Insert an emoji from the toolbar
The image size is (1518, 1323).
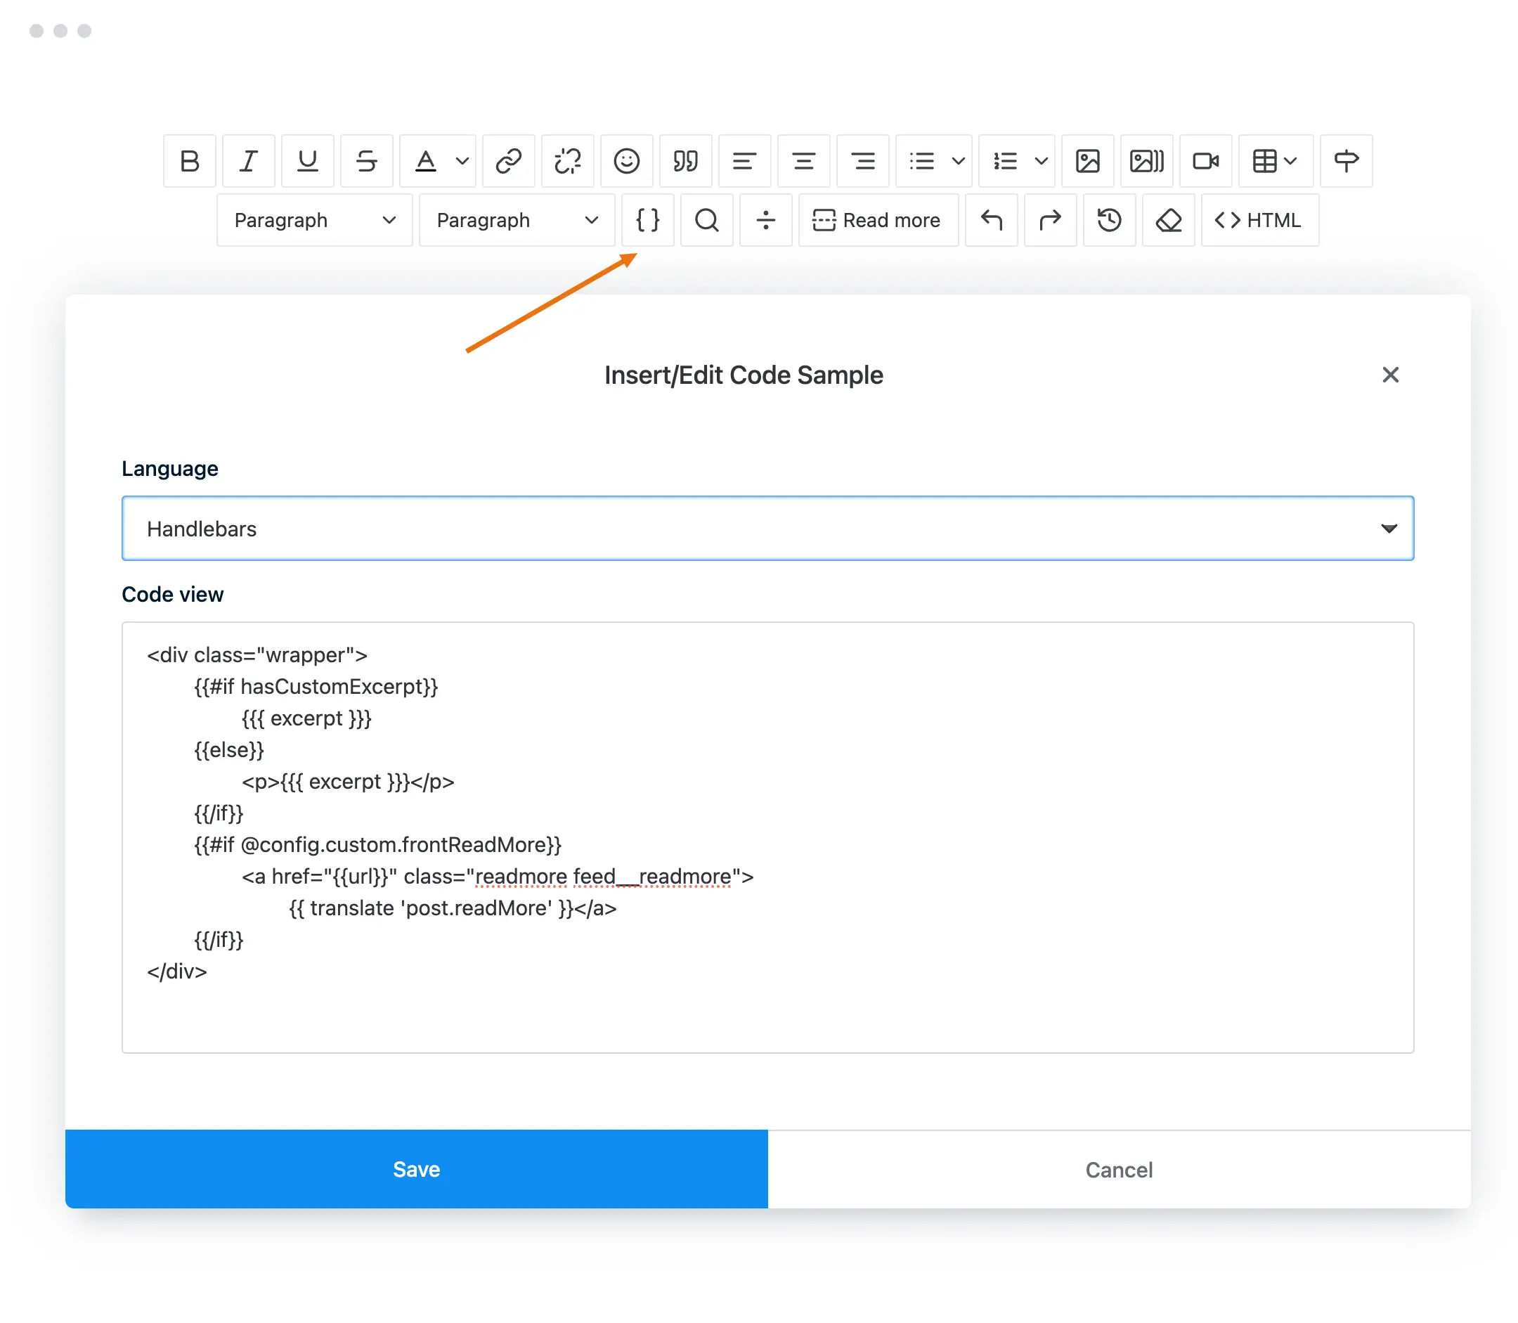click(x=627, y=161)
